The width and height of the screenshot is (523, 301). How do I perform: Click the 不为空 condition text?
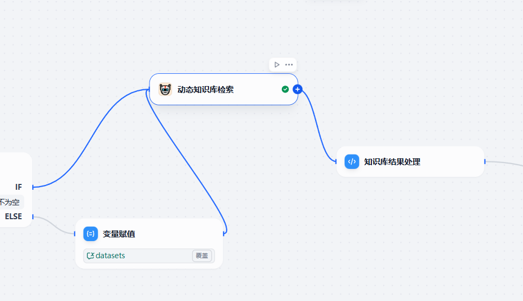click(x=10, y=202)
